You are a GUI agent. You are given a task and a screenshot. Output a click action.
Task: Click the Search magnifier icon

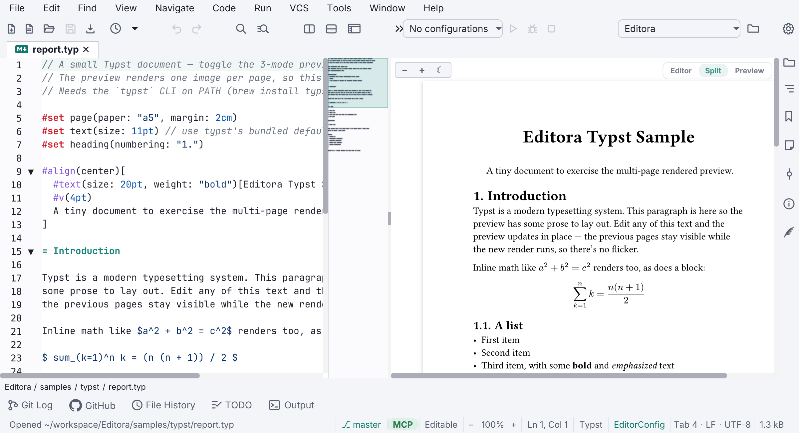point(241,29)
